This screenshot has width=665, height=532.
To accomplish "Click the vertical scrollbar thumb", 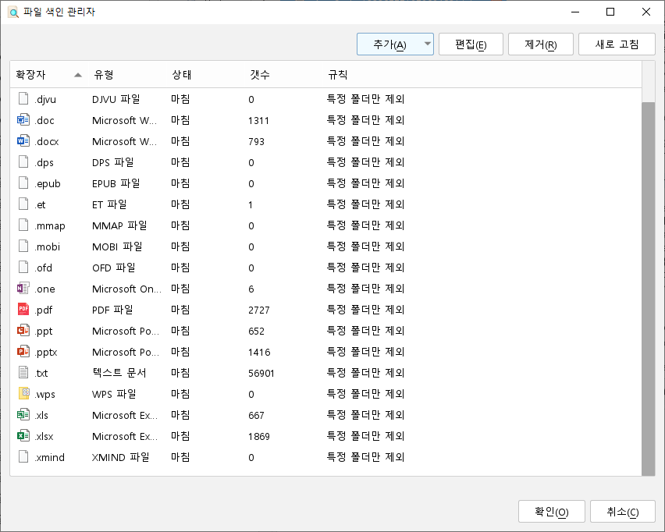I will tap(648, 289).
